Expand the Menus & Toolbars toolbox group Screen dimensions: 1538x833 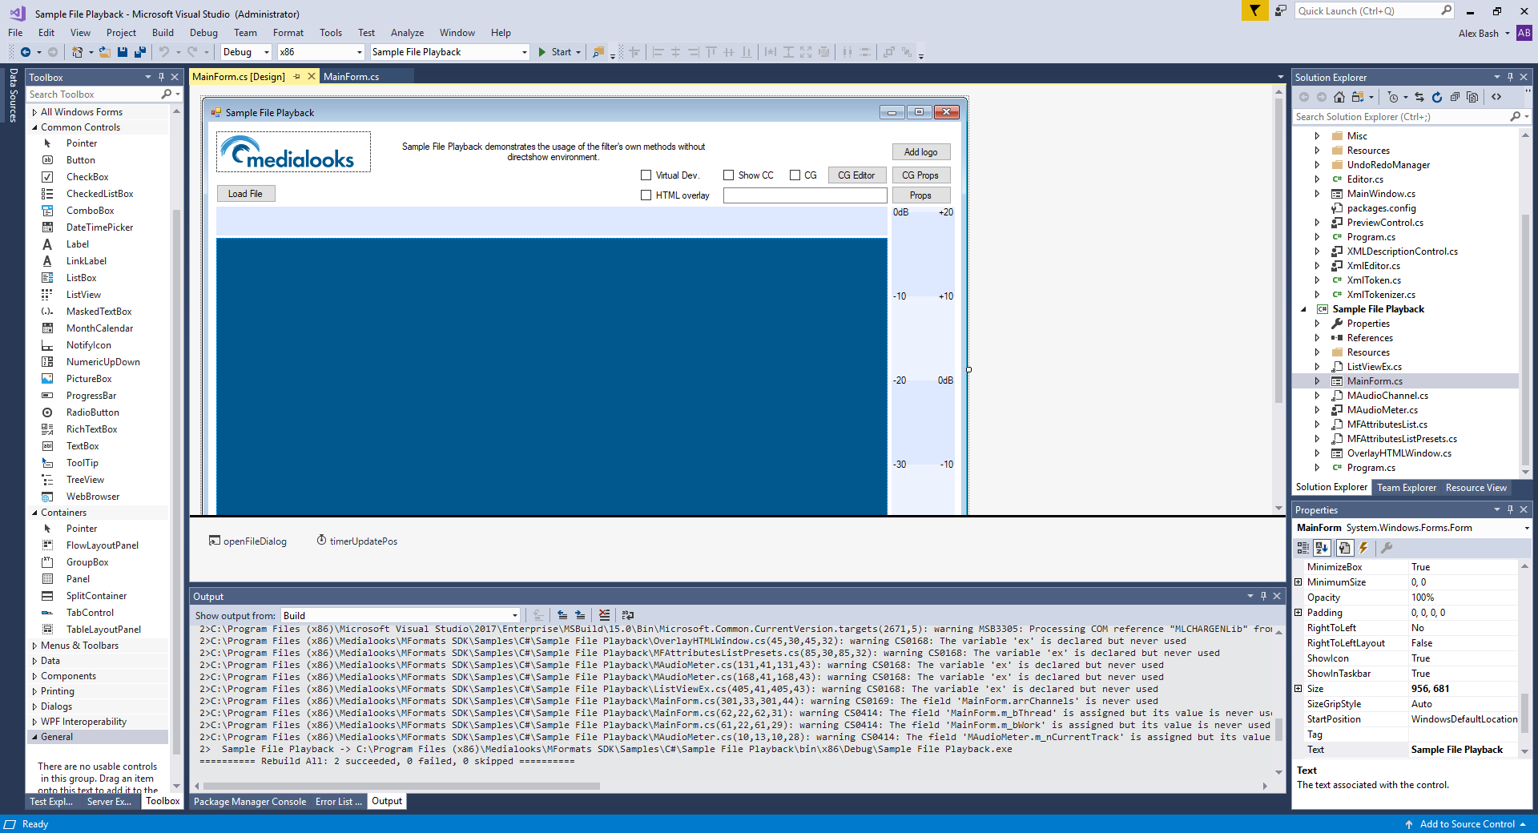click(34, 646)
